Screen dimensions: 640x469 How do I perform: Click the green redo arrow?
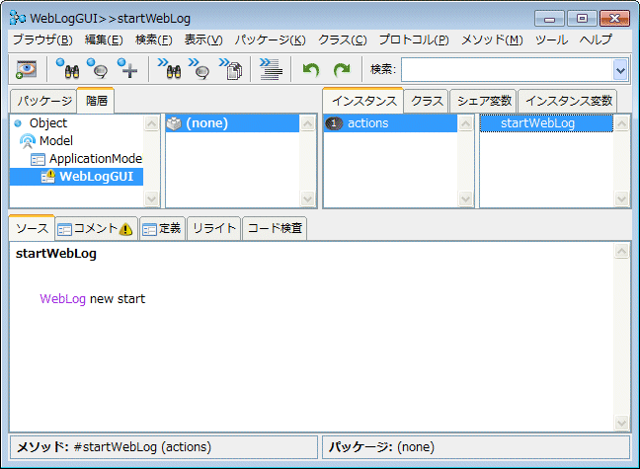[x=342, y=69]
